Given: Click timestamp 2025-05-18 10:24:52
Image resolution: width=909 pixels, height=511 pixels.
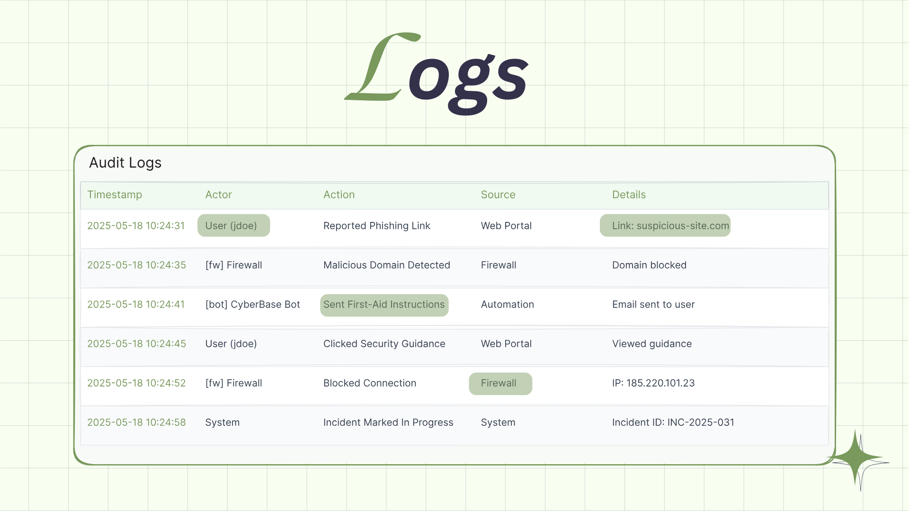Looking at the screenshot, I should (x=136, y=383).
